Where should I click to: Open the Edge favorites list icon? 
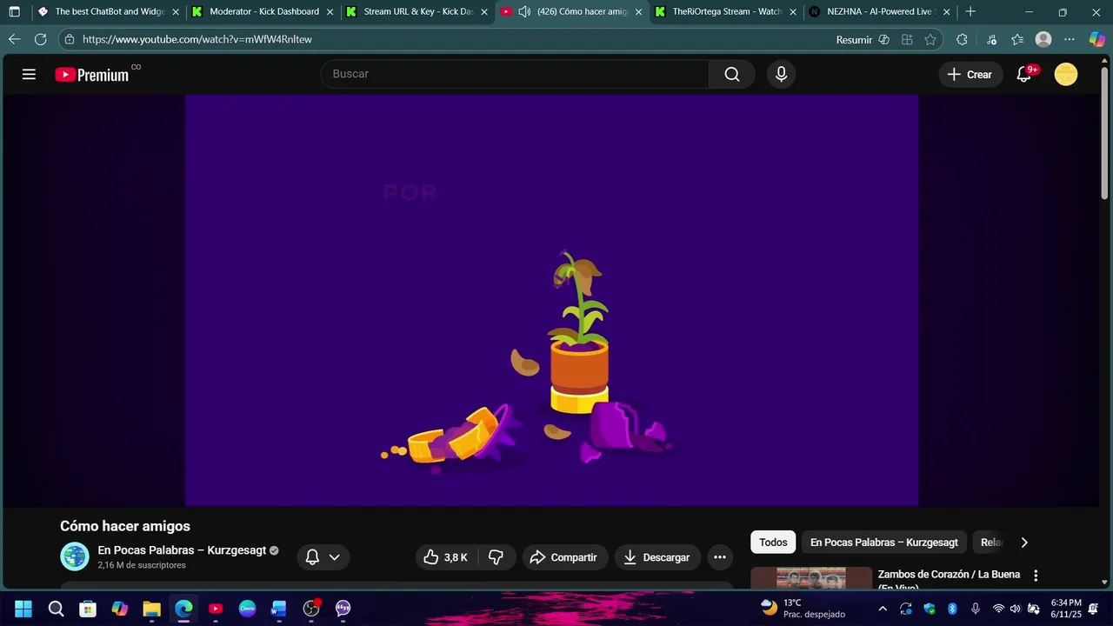click(x=1017, y=39)
